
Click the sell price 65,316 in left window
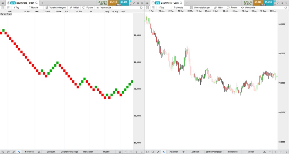click(113, 2)
